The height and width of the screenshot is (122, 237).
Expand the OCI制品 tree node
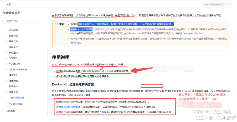[6, 58]
